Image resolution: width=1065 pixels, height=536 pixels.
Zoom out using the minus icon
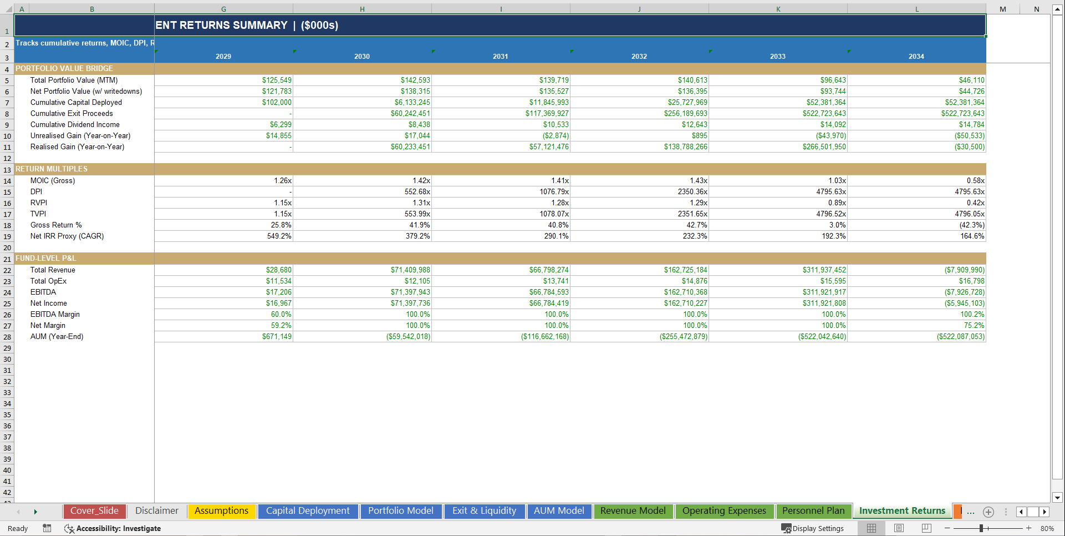coord(948,528)
